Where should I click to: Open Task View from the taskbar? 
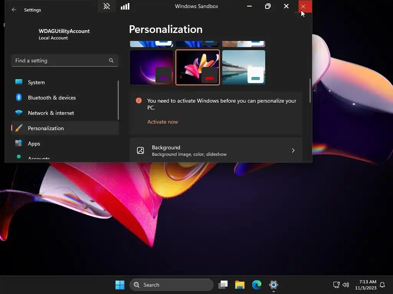(x=223, y=285)
